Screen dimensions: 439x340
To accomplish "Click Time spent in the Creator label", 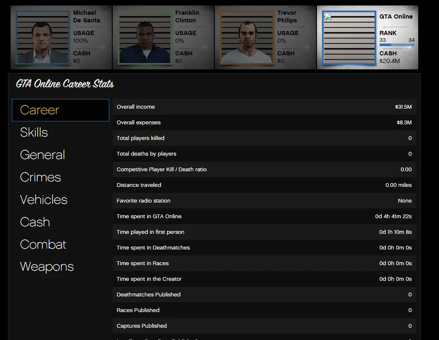I will coord(149,279).
